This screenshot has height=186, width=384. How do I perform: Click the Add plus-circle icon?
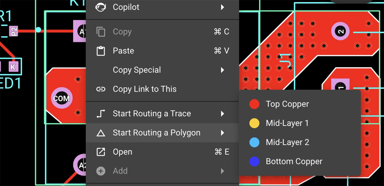click(101, 171)
